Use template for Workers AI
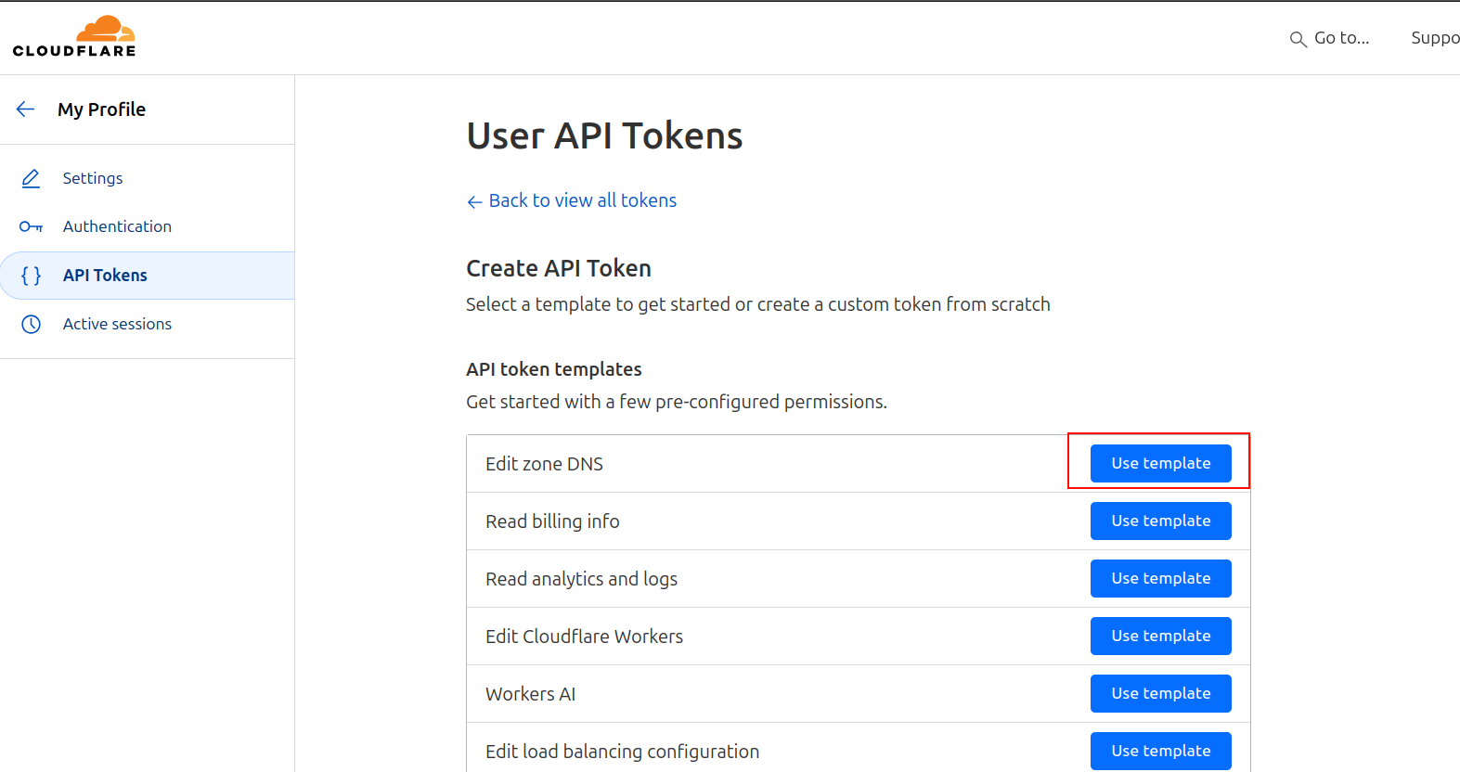1460x772 pixels. click(x=1160, y=693)
